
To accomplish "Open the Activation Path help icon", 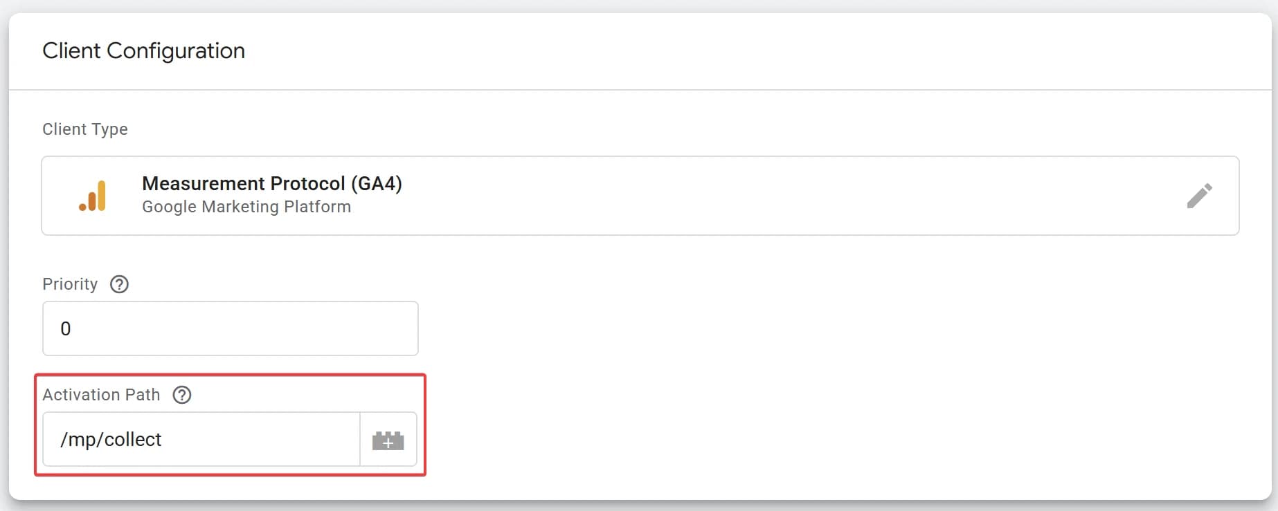I will tap(182, 395).
